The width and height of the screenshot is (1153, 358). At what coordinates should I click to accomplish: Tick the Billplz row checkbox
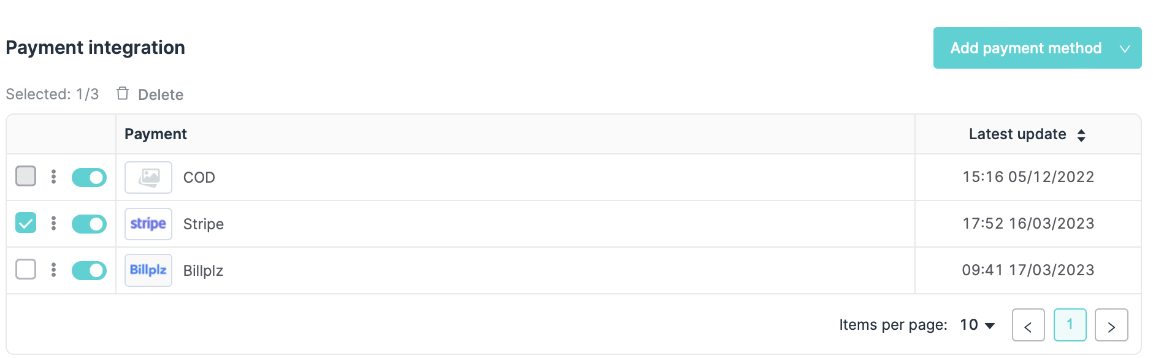(x=26, y=269)
